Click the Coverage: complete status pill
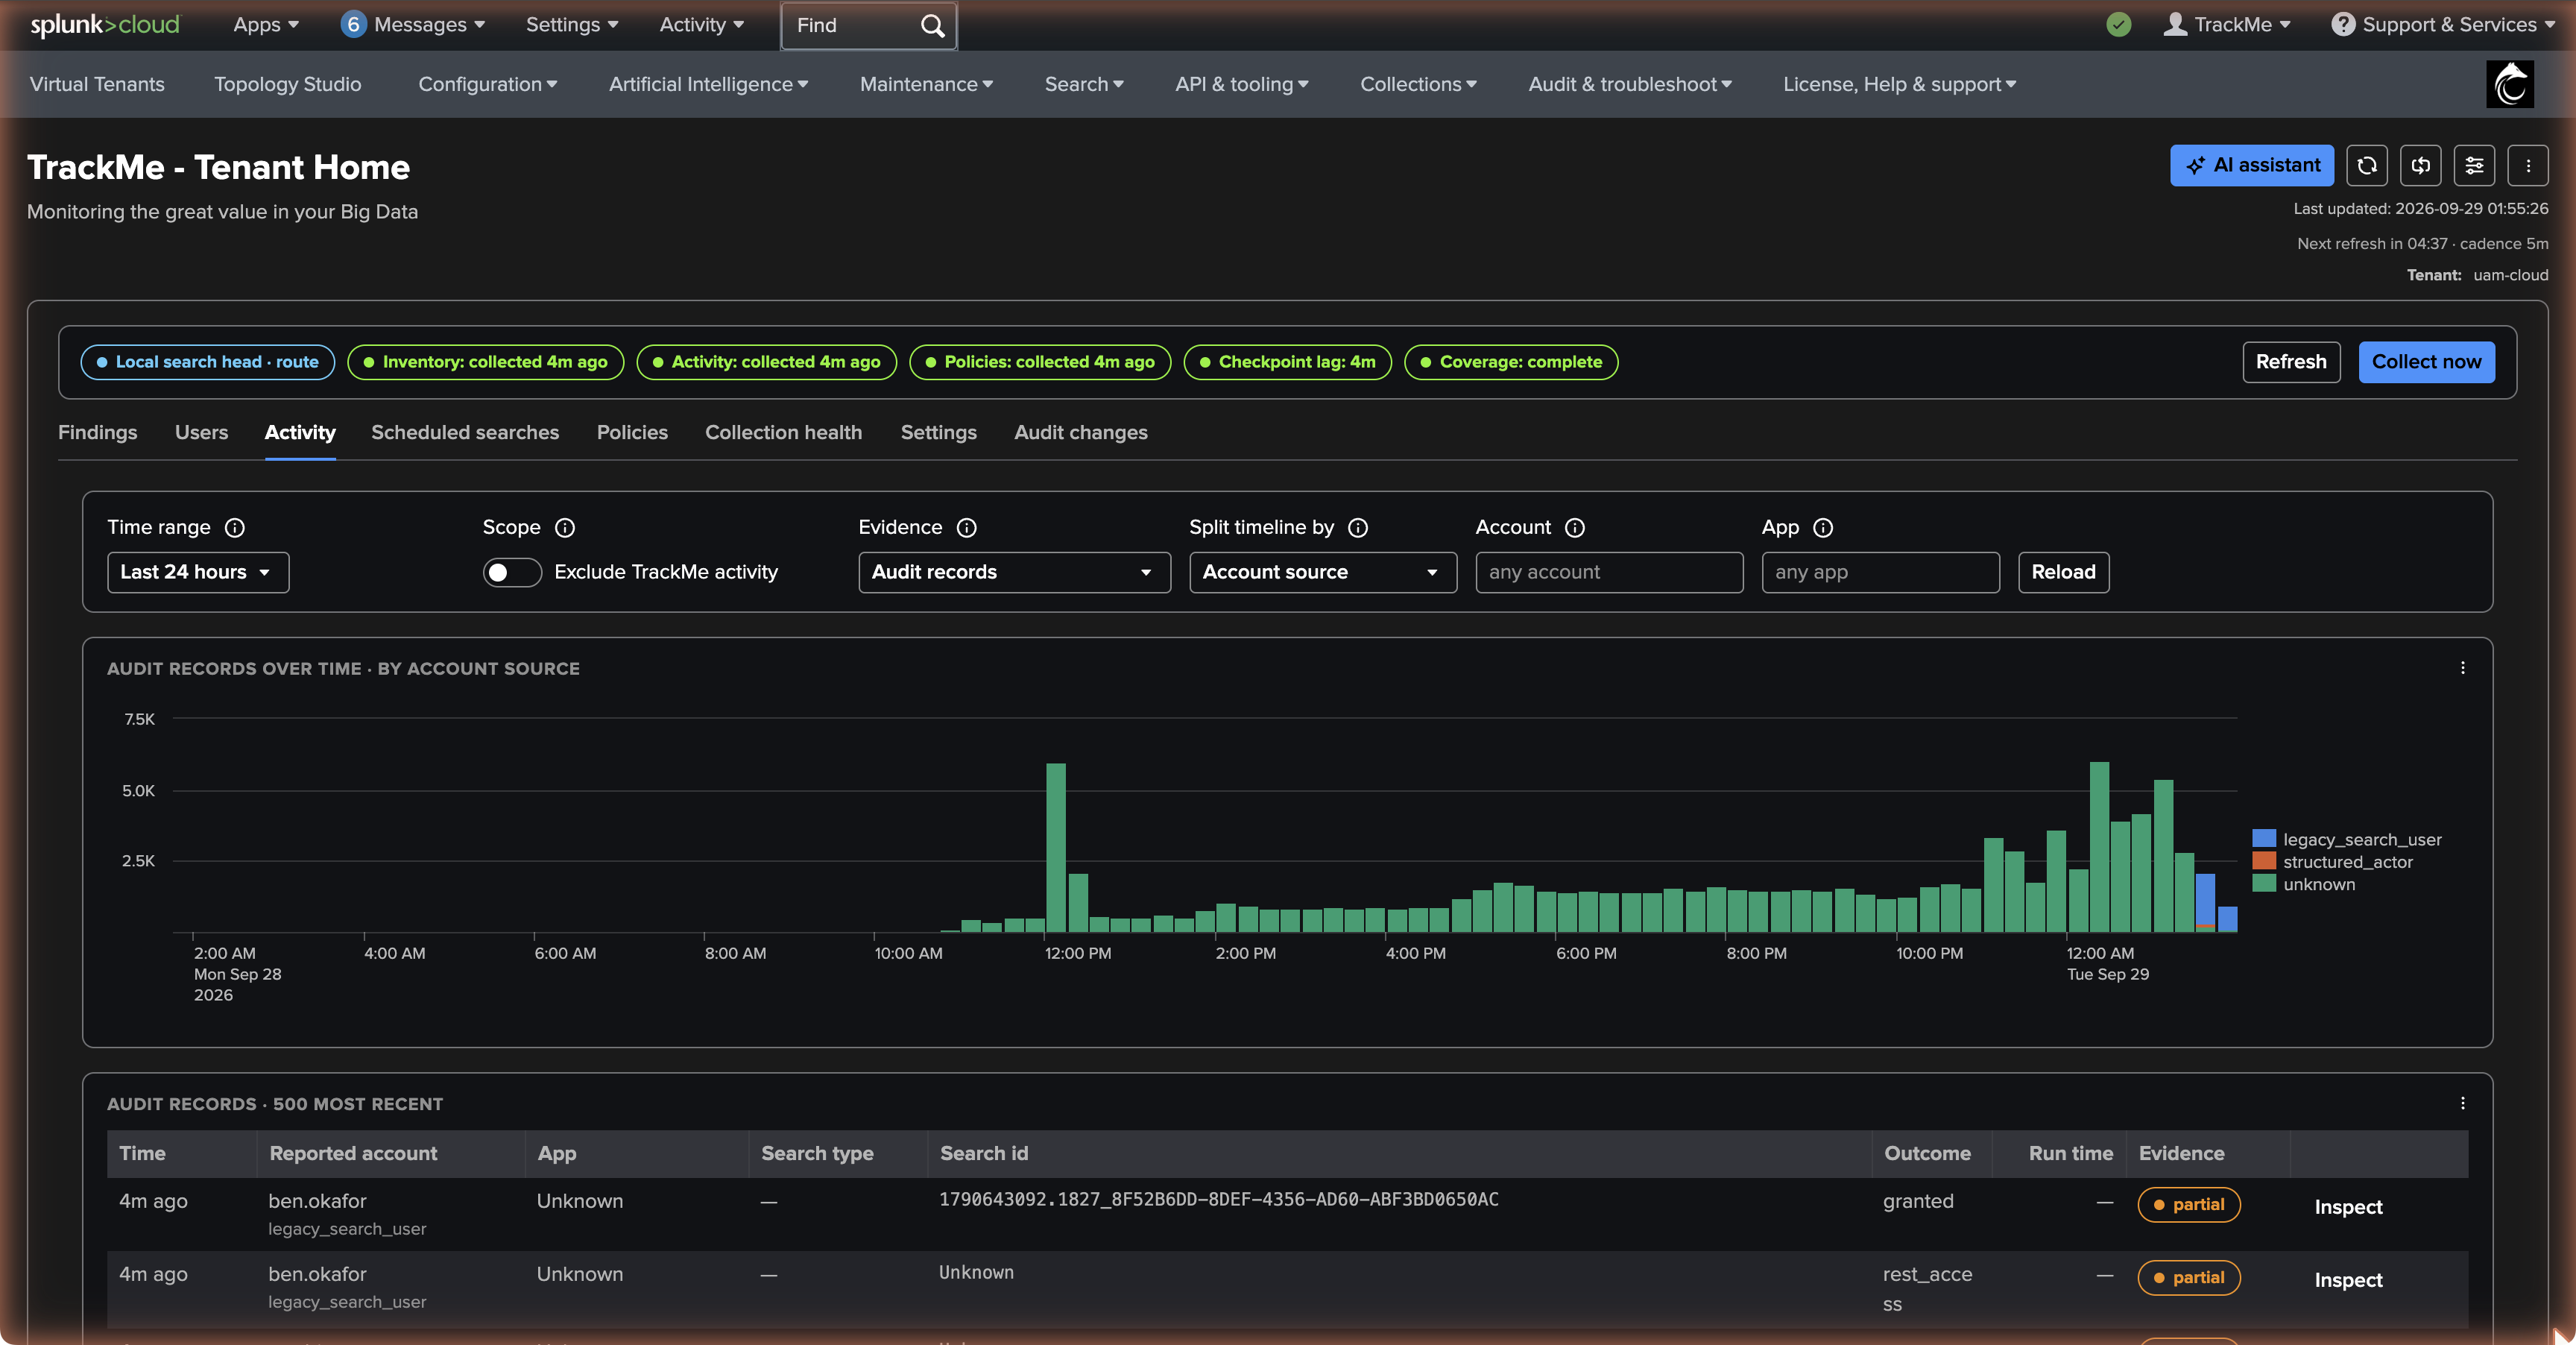This screenshot has height=1345, width=2576. pyautogui.click(x=1510, y=362)
